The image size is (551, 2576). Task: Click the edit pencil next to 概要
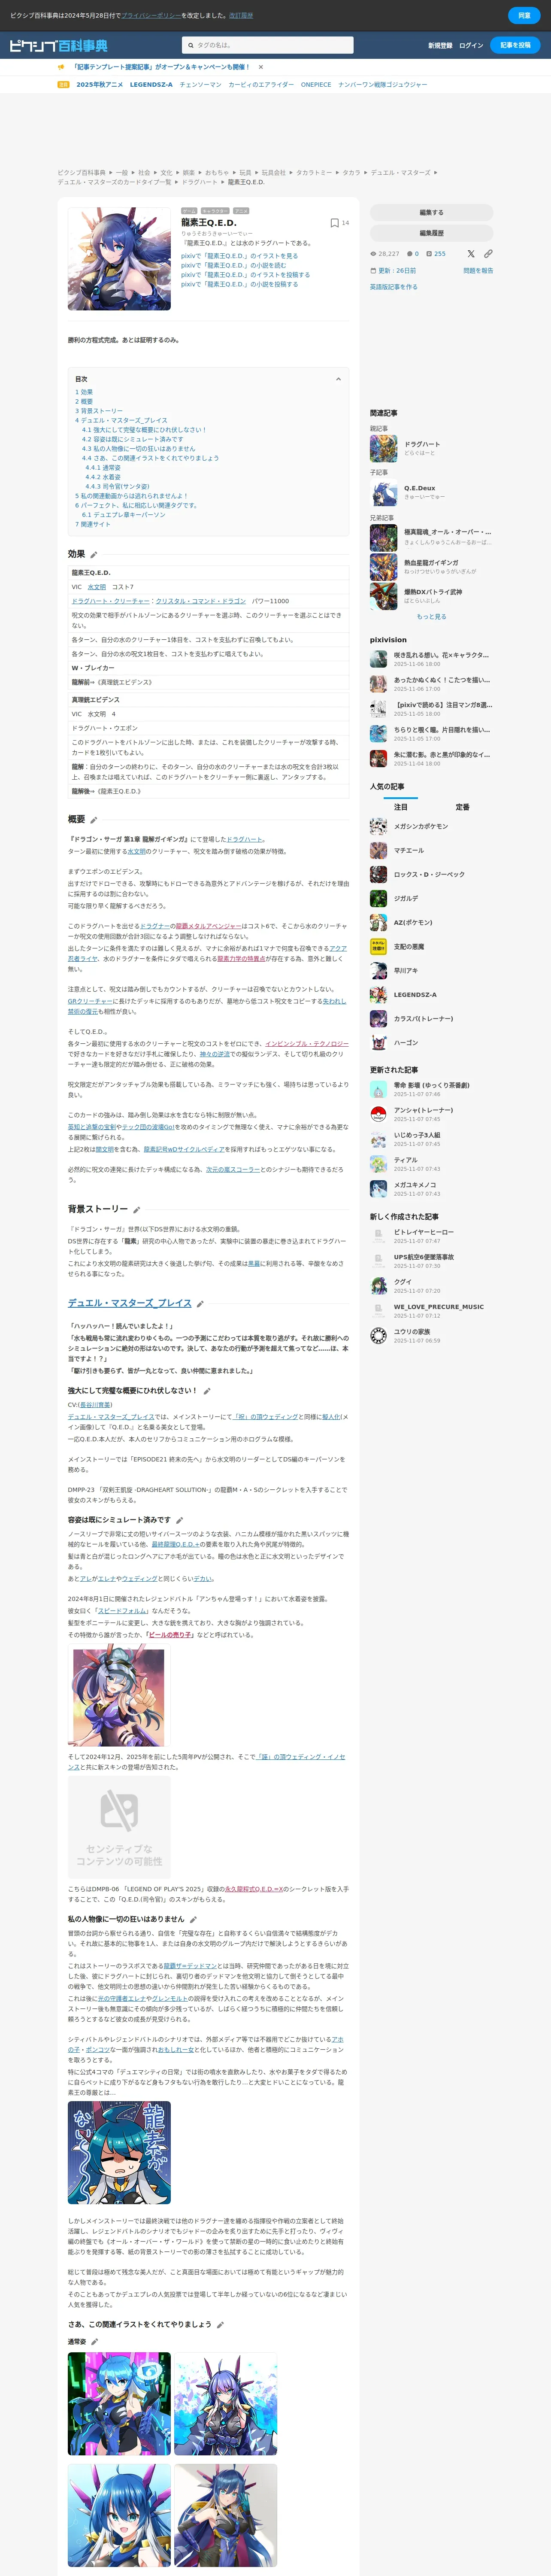click(94, 820)
